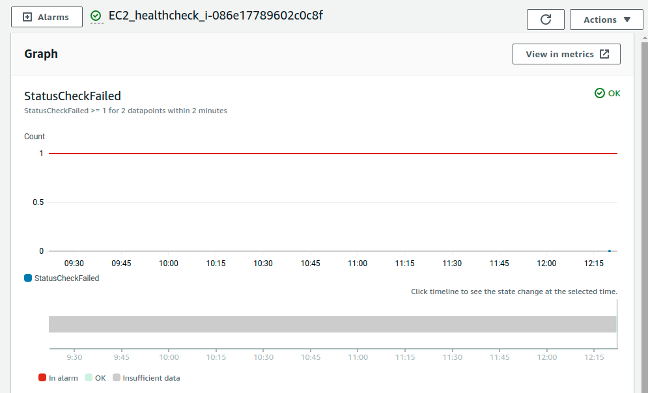648x393 pixels.
Task: Click the 10:30 label on timeline axis
Action: click(x=263, y=357)
